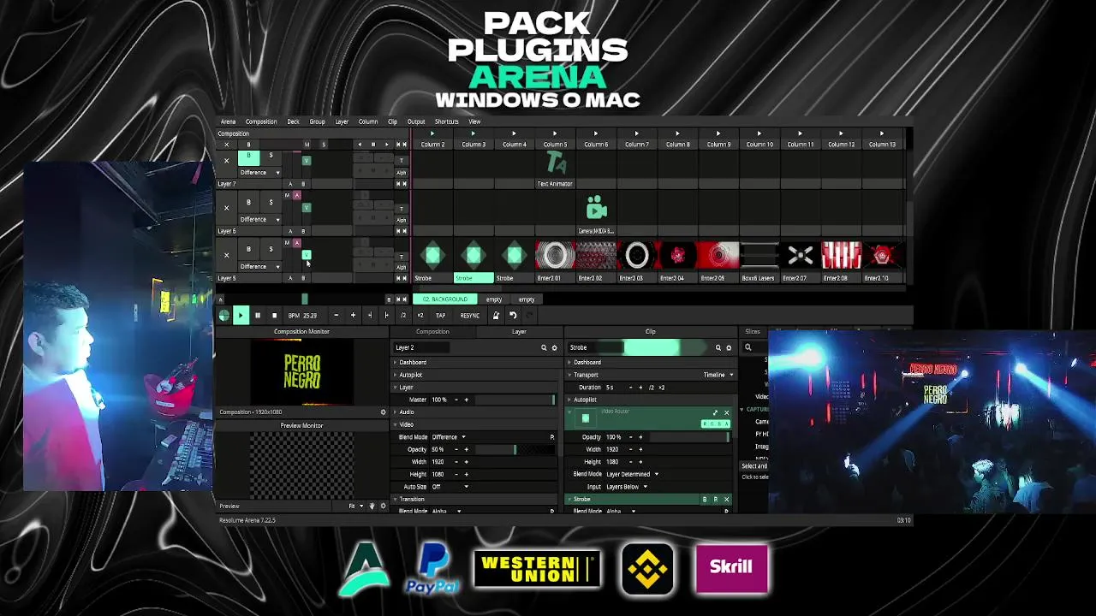The image size is (1096, 616).
Task: Trigger the Enter2 08 clip
Action: (x=841, y=256)
